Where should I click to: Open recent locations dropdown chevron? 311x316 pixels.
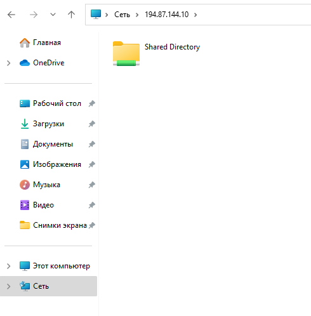pos(53,15)
